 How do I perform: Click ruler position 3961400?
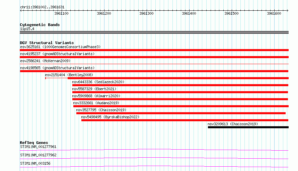coord(189,13)
